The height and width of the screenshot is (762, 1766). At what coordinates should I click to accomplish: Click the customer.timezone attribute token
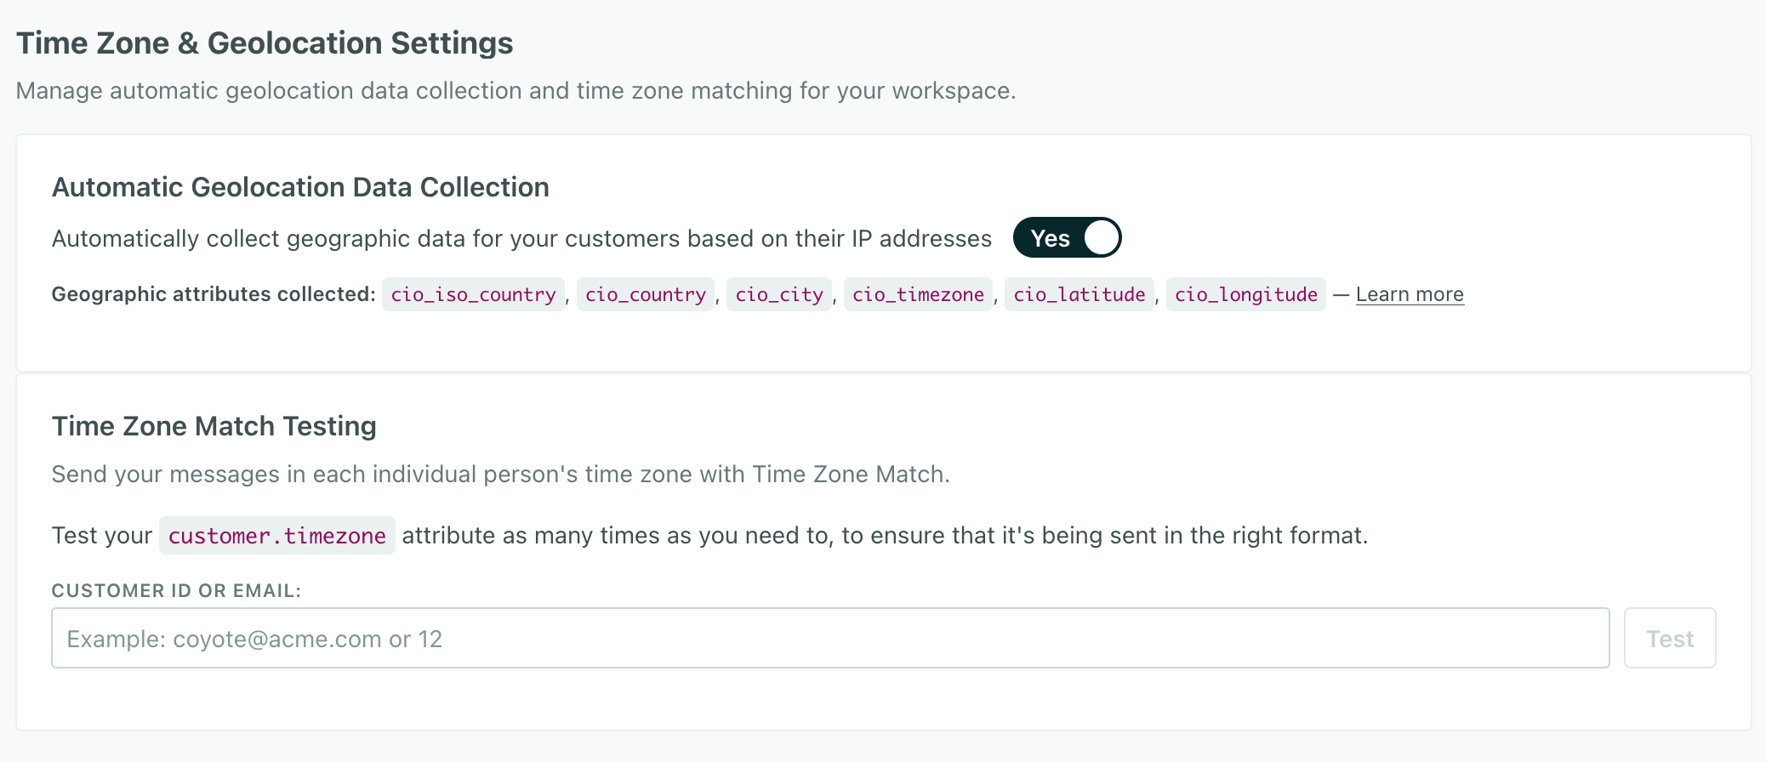pyautogui.click(x=276, y=536)
